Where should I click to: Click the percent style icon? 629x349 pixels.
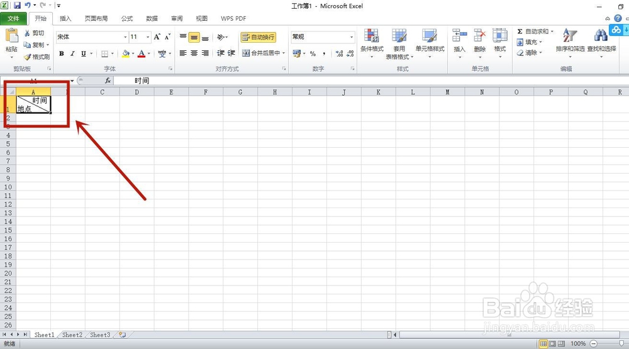(313, 53)
